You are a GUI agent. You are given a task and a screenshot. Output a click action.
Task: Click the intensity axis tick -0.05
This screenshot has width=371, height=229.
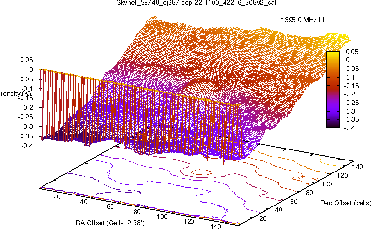(25, 79)
